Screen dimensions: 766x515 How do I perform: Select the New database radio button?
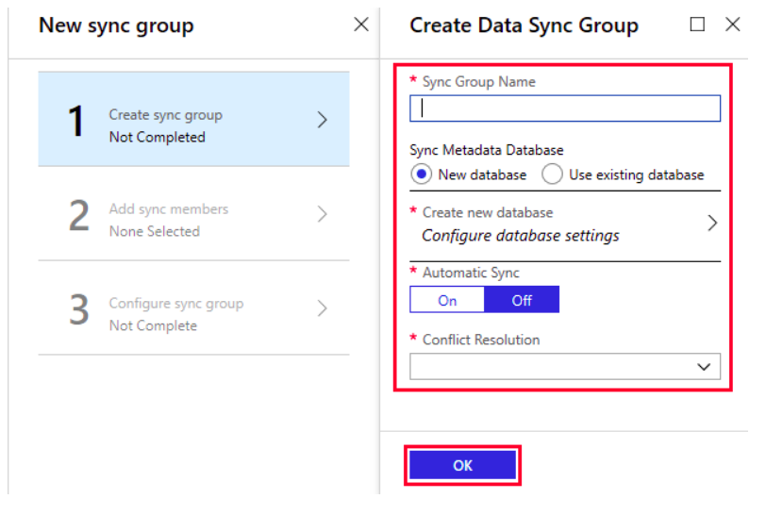[x=422, y=174]
